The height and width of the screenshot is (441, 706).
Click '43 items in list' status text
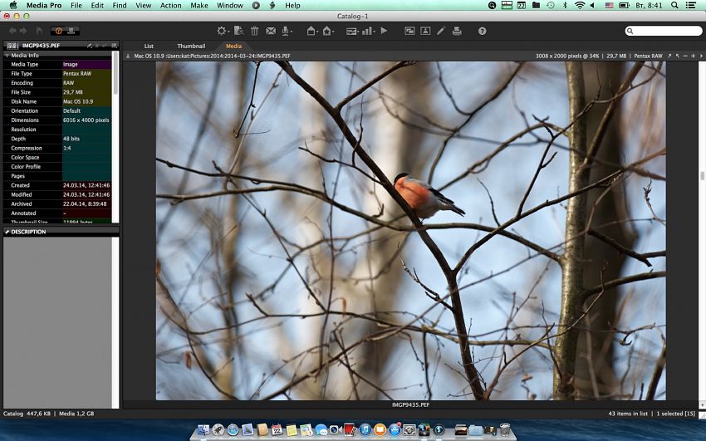(628, 414)
